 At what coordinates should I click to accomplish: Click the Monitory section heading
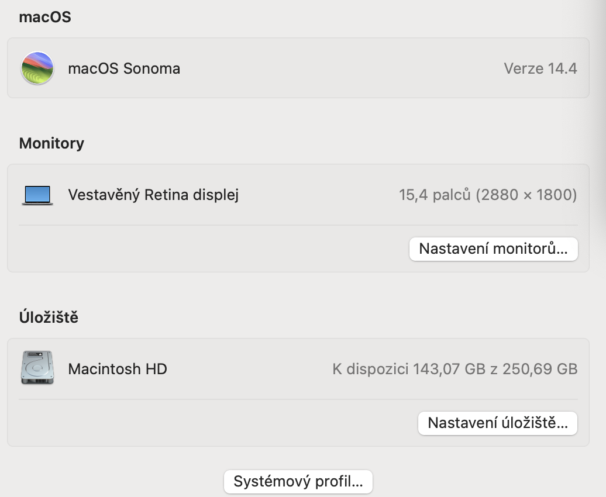click(51, 143)
